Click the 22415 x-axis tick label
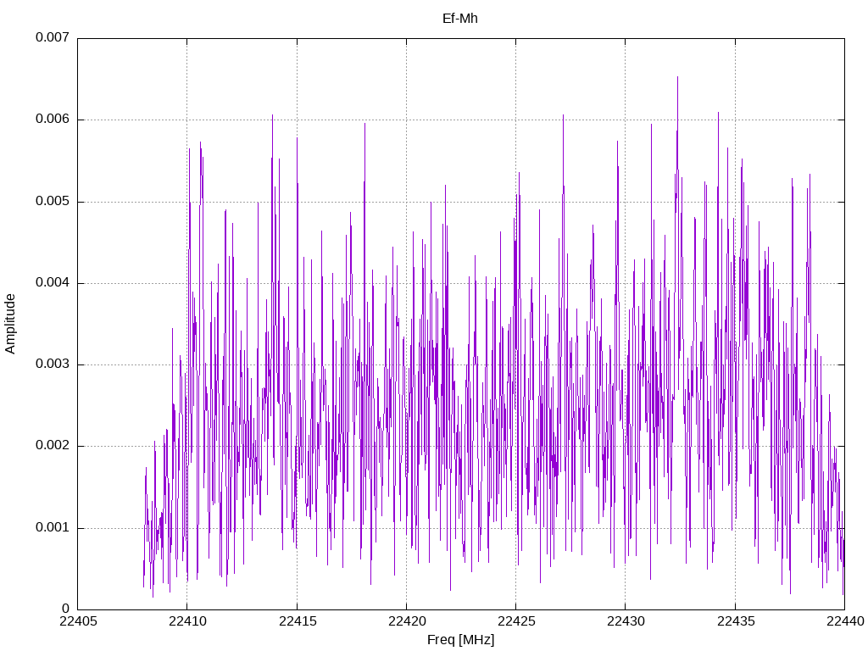Image resolution: width=868 pixels, height=651 pixels. (x=298, y=621)
